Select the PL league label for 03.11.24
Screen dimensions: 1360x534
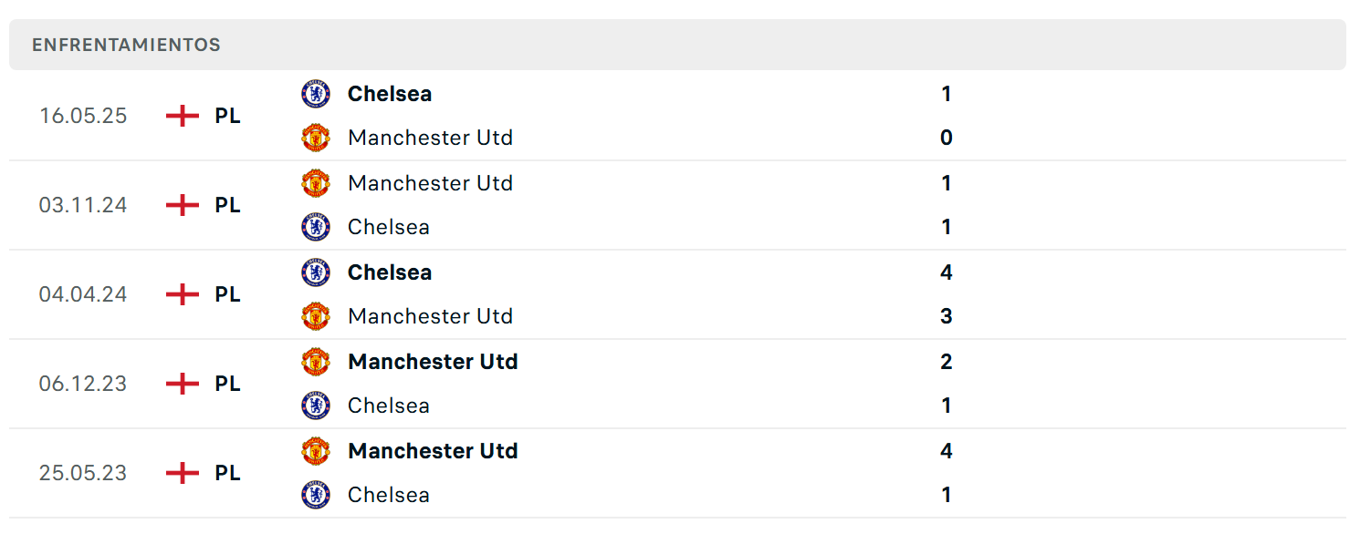tap(228, 205)
